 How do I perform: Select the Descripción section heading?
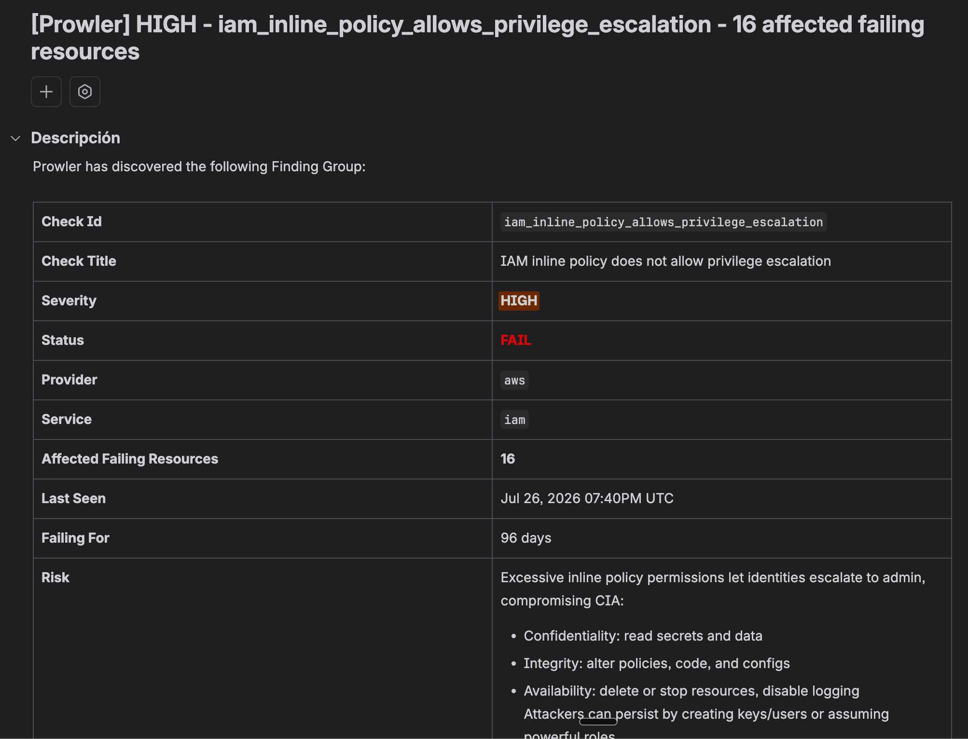(x=76, y=138)
